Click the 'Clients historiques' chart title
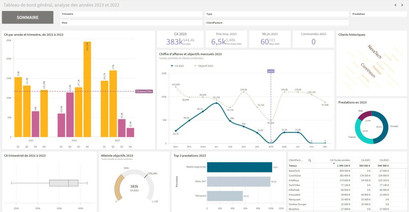The image size is (409, 212). [351, 35]
